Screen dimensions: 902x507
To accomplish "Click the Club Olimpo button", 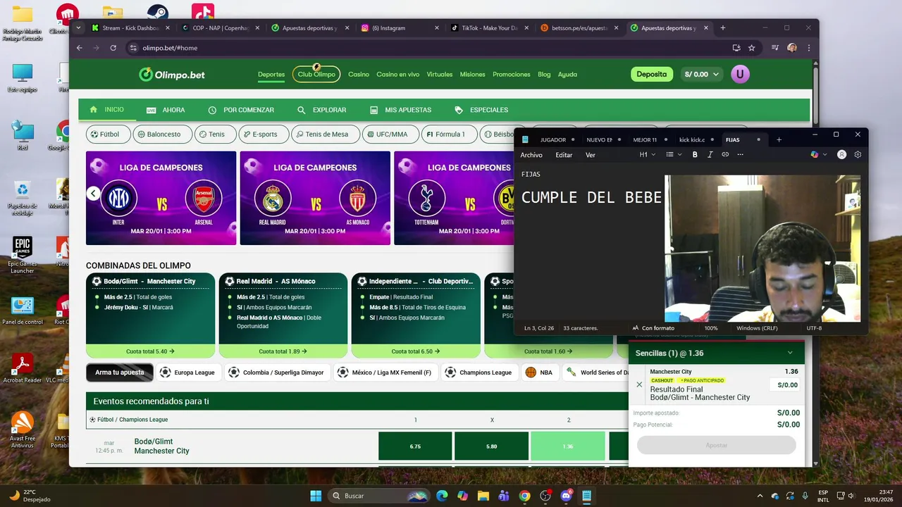I will coord(316,74).
